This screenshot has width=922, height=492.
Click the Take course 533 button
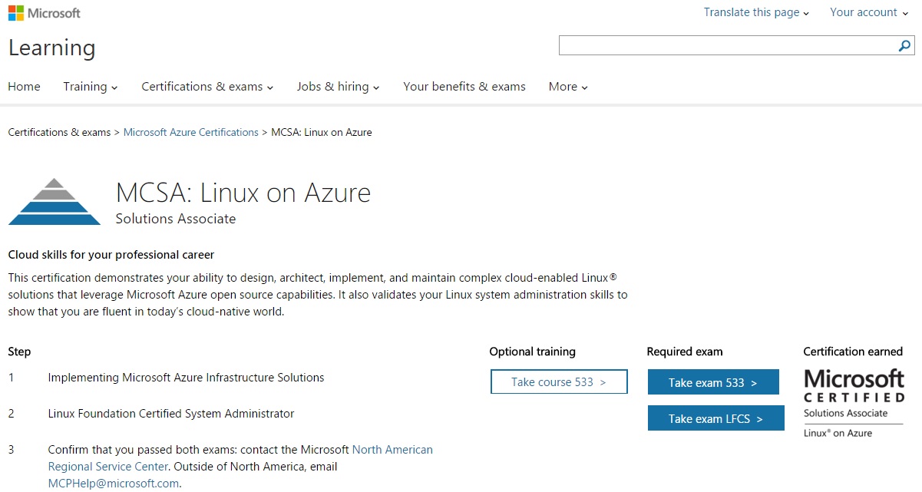coord(559,382)
